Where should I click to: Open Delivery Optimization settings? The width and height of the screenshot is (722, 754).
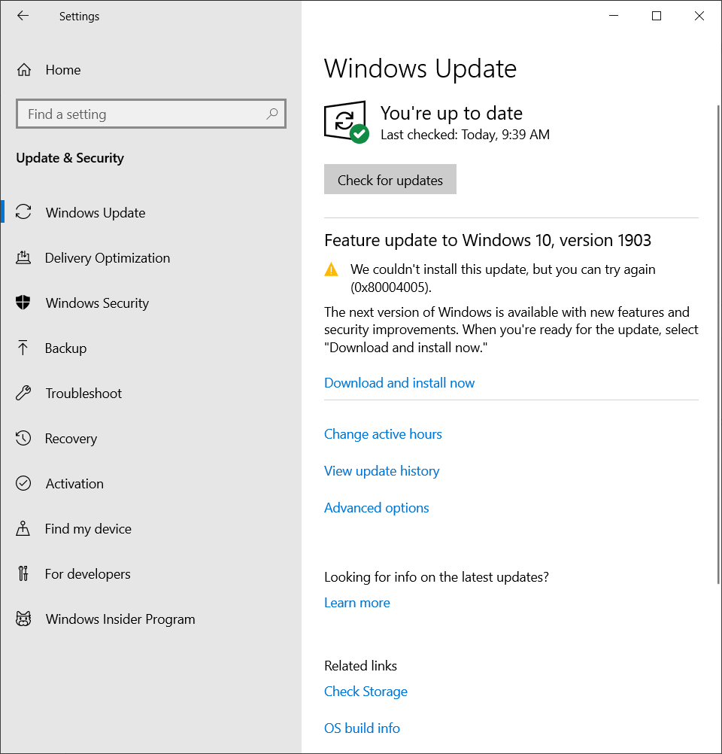point(151,258)
